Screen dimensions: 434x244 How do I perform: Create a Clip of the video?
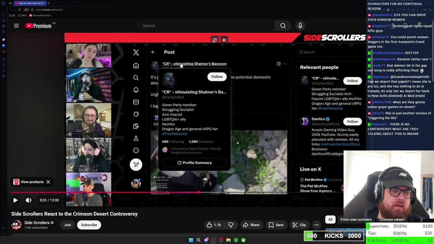[299, 225]
